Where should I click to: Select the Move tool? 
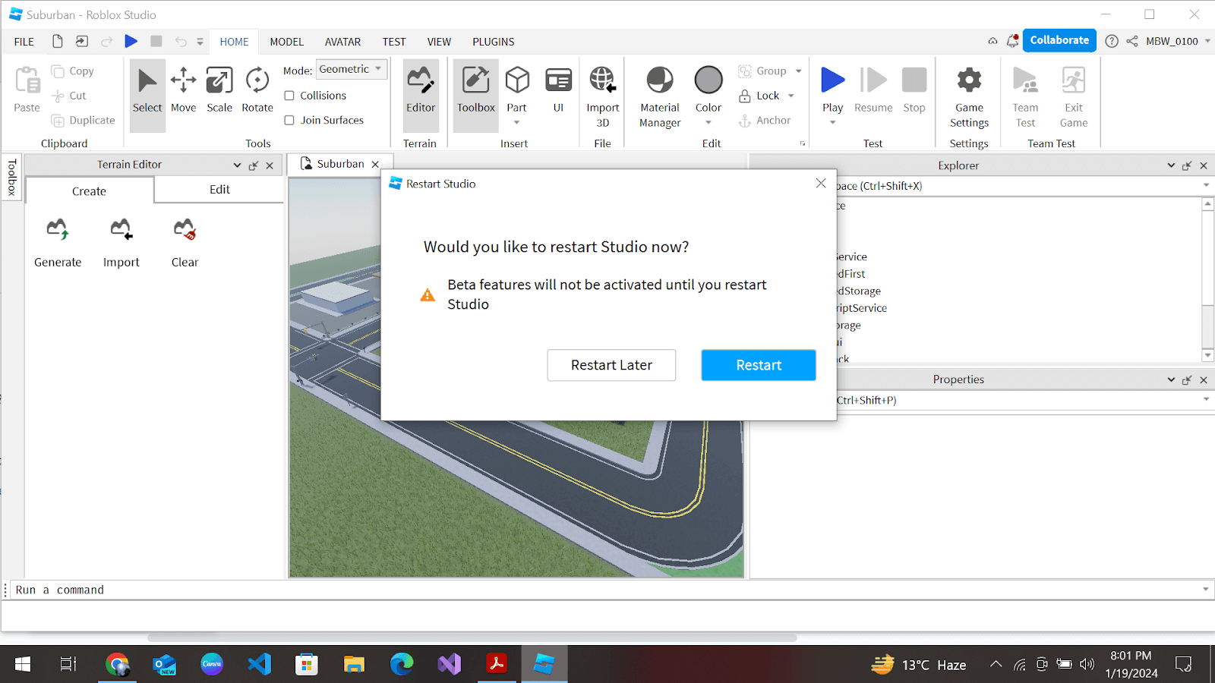coord(183,91)
